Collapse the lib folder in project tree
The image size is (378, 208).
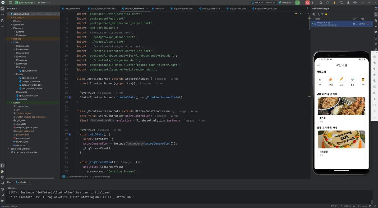click(11, 42)
